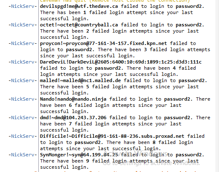The height and width of the screenshot is (172, 219).
Task: Click the dmd@104.243.37.206 hostmask
Action: (73, 118)
